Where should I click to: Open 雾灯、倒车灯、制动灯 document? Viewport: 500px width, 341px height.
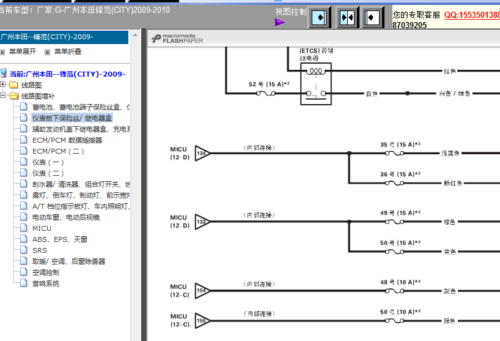81,195
